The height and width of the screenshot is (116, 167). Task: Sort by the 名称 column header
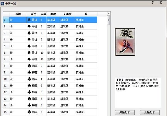(18, 14)
